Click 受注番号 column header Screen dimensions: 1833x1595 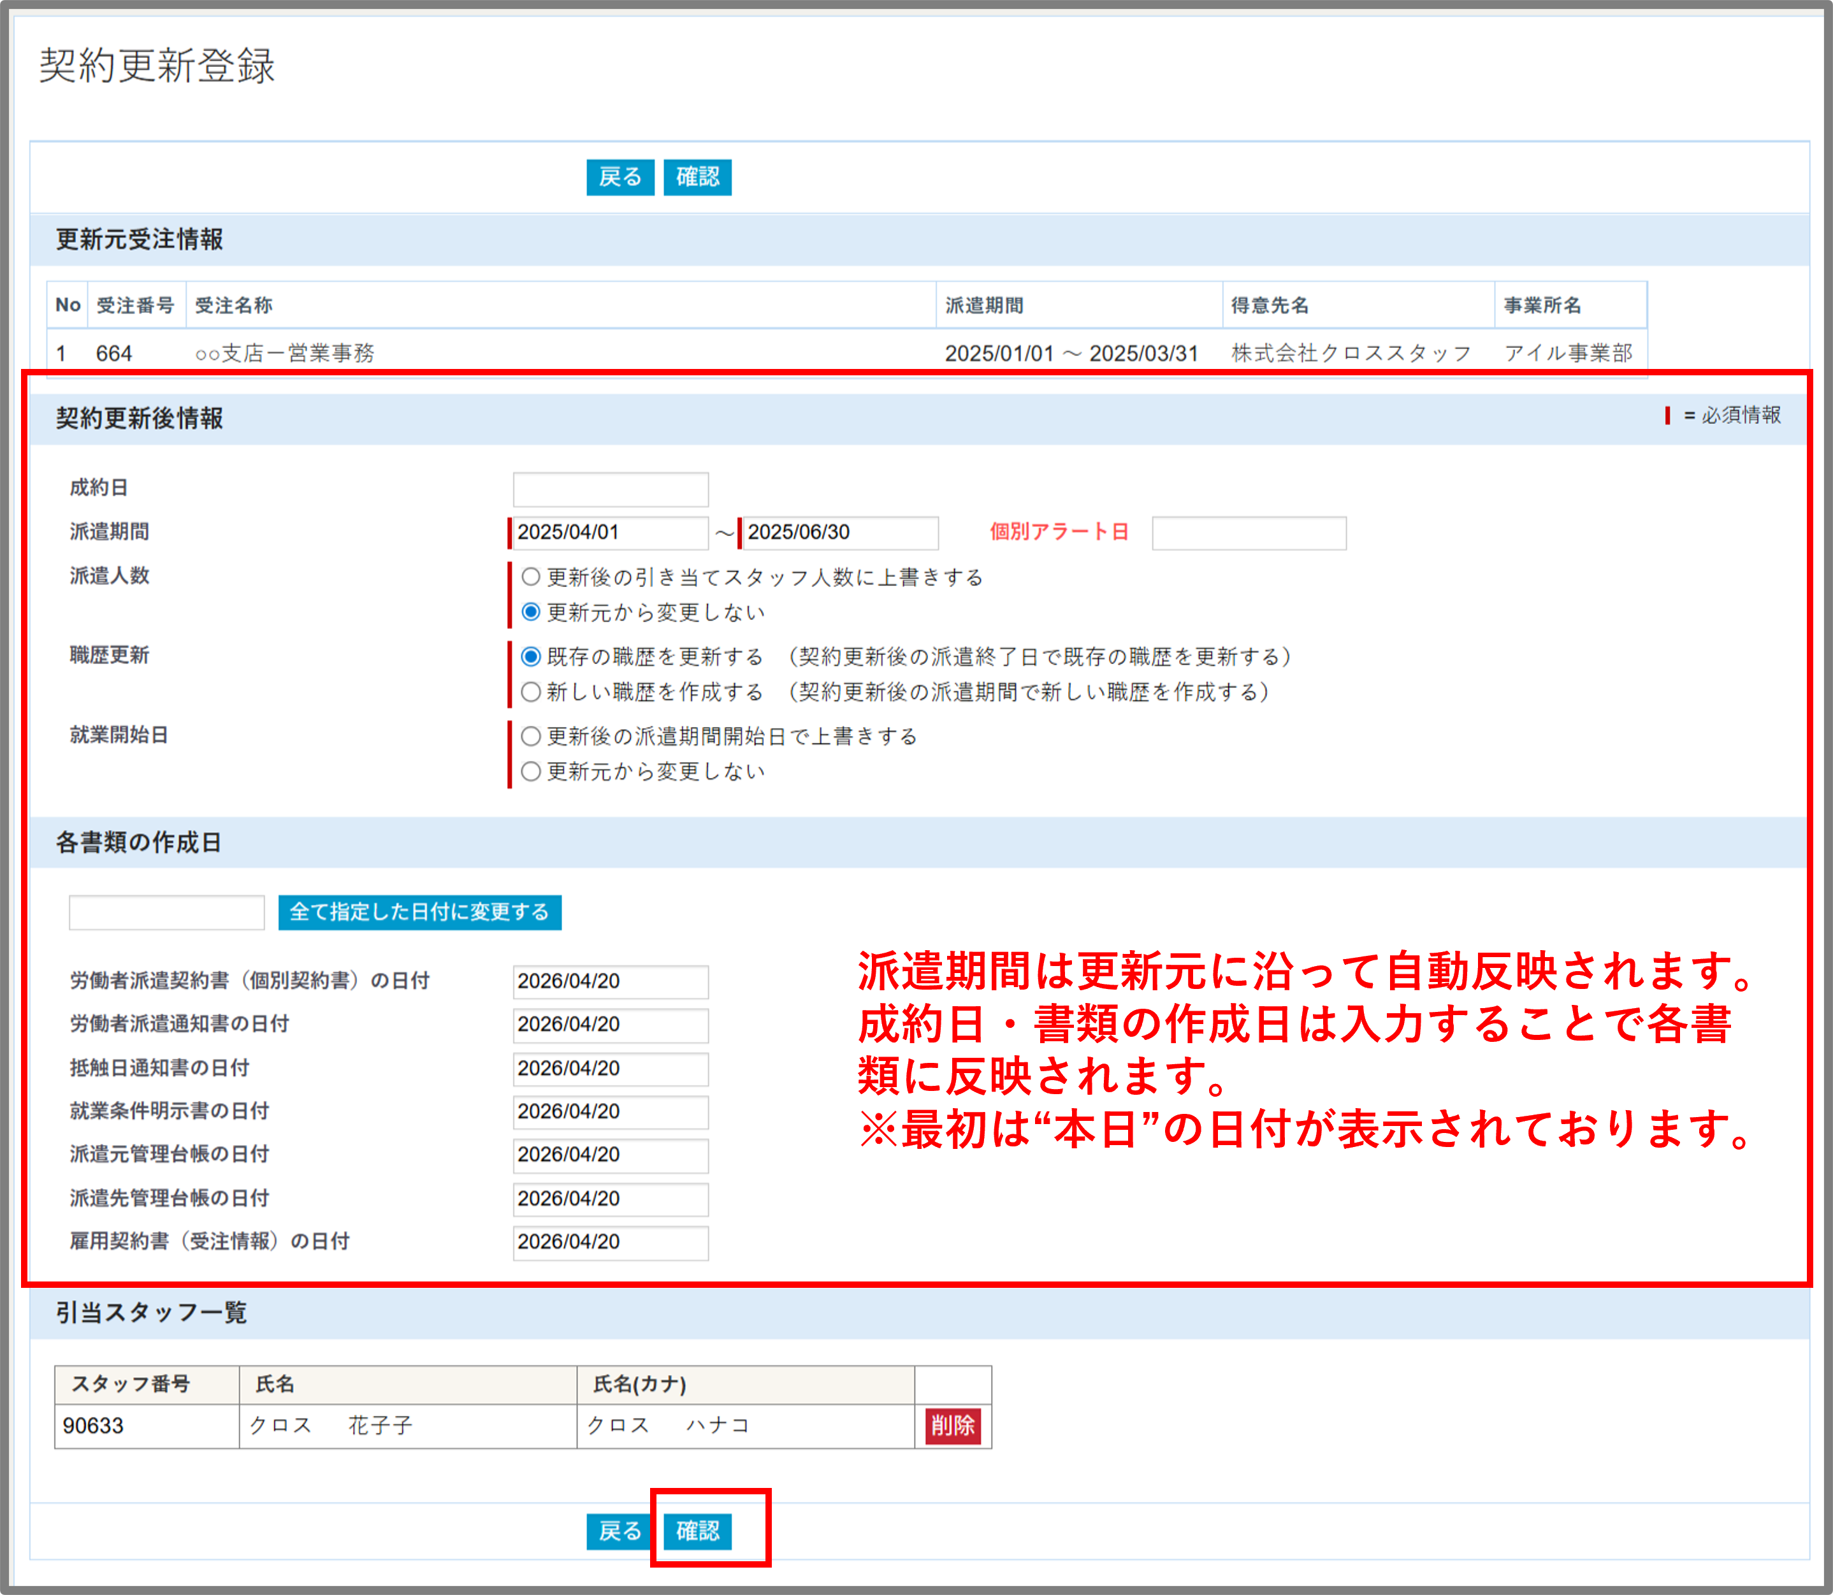pos(136,305)
